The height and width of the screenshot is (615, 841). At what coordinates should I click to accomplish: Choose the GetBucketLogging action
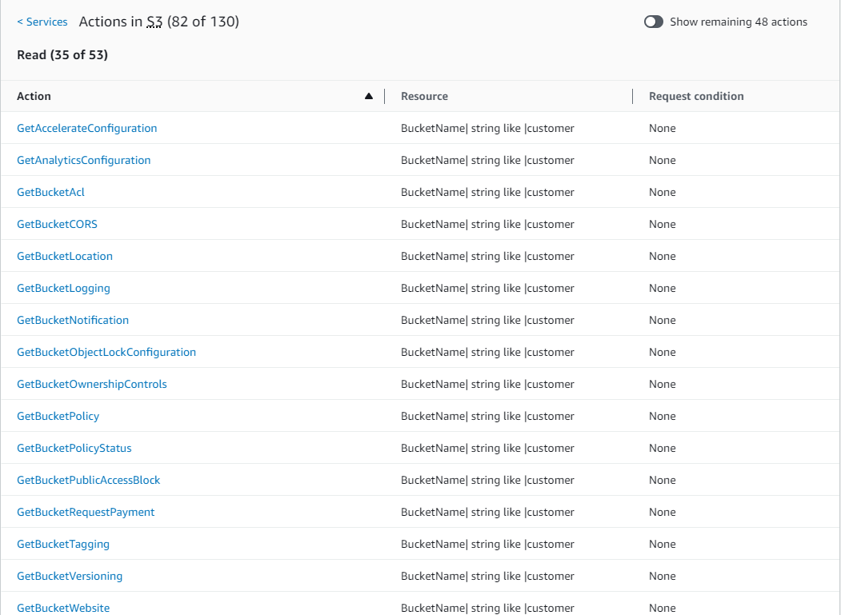click(x=63, y=288)
